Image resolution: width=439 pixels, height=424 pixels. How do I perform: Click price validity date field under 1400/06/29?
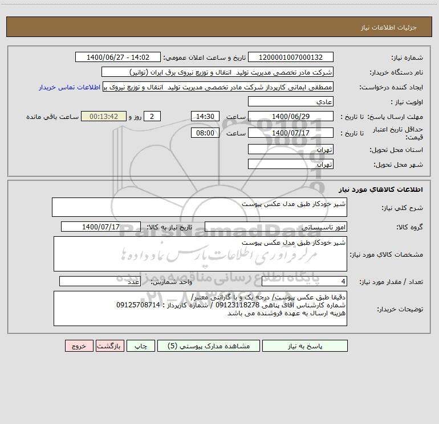coord(291,133)
